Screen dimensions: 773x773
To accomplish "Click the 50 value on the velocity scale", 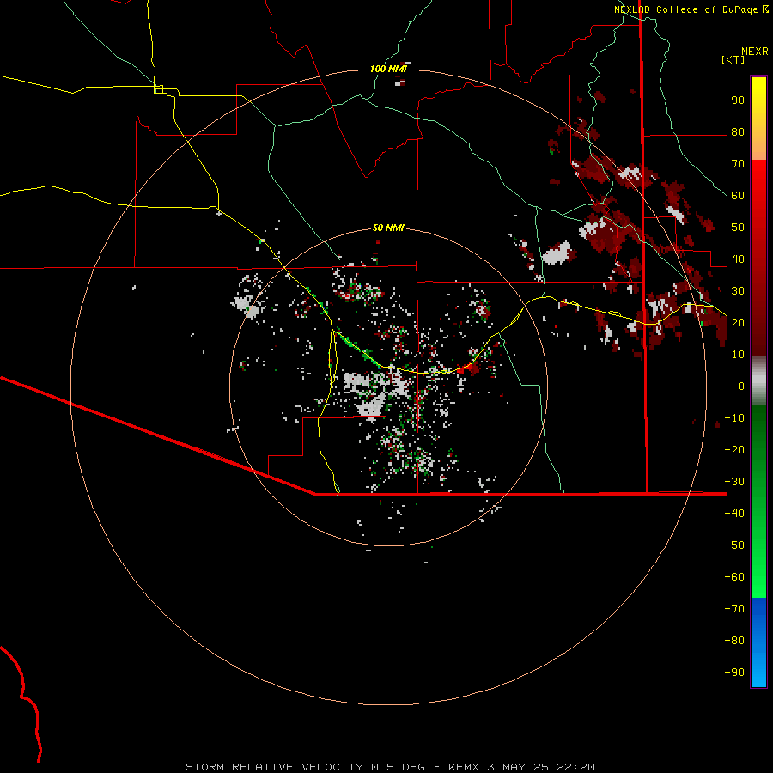I will 738,228.
